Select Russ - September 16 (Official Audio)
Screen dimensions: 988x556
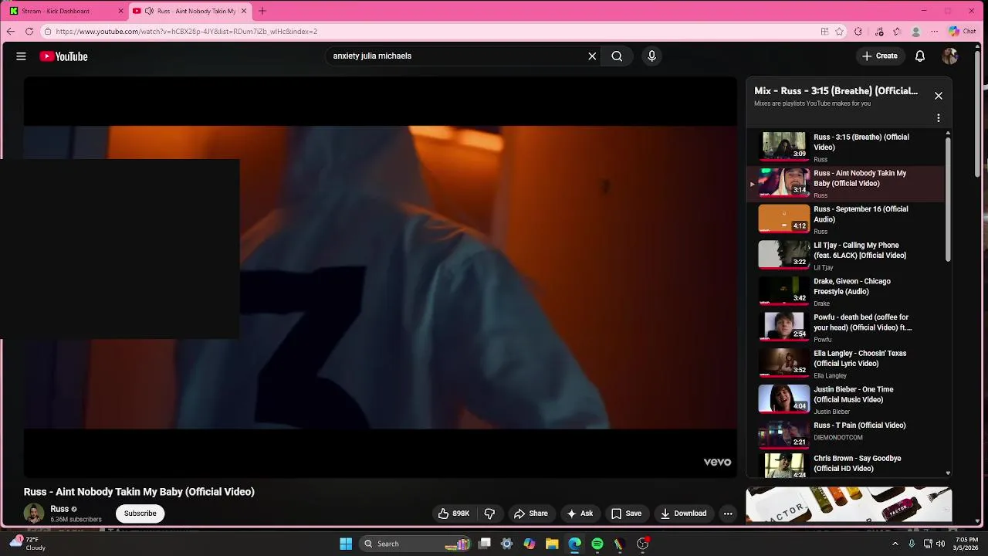pyautogui.click(x=846, y=219)
